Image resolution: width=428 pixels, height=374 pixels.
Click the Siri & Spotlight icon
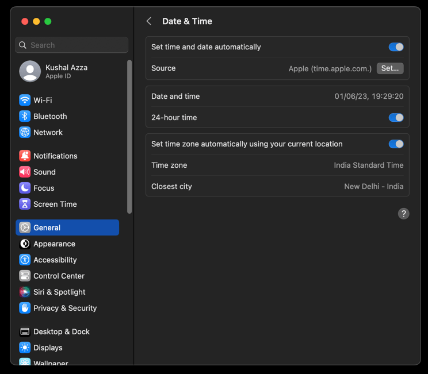(25, 292)
